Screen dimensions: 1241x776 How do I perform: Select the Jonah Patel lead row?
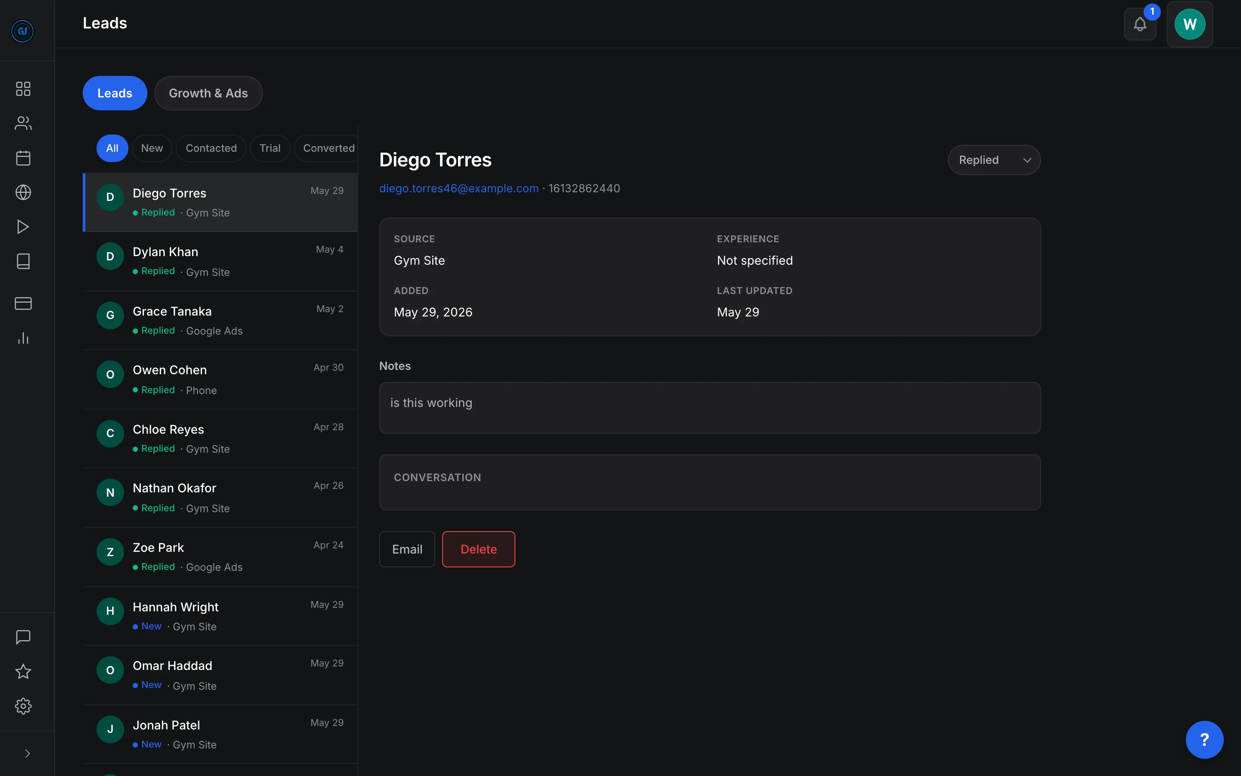(221, 734)
